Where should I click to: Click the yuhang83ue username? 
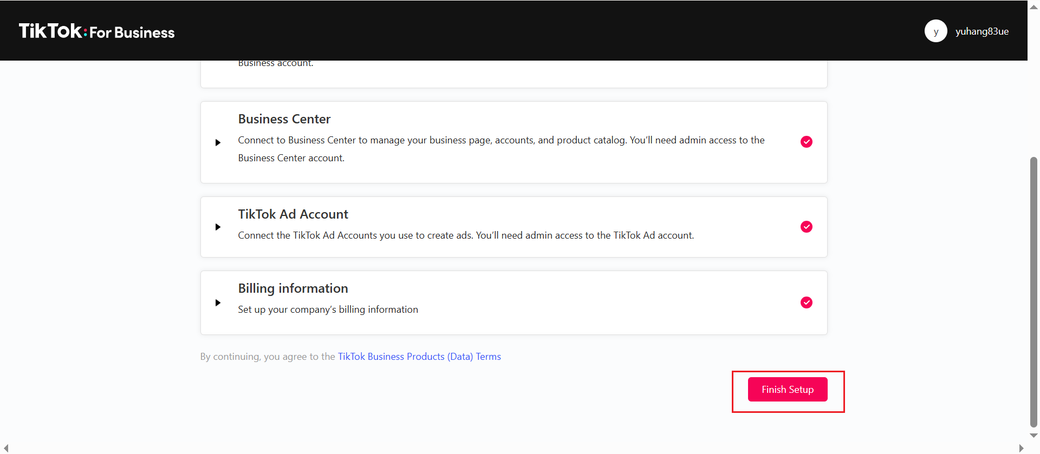981,31
